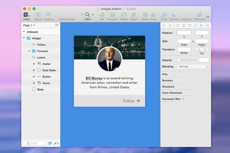Apply the Union boolean operation
The width and height of the screenshot is (230, 153).
click(x=164, y=15)
